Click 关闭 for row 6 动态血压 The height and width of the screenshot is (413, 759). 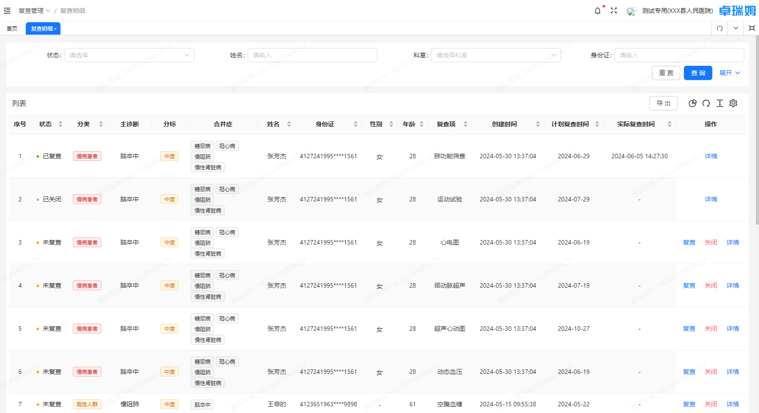711,372
